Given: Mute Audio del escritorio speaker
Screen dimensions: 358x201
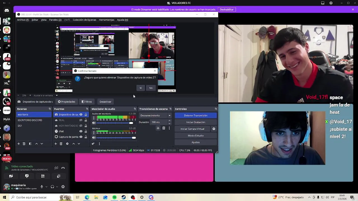Looking at the screenshot, I should pos(94,123).
